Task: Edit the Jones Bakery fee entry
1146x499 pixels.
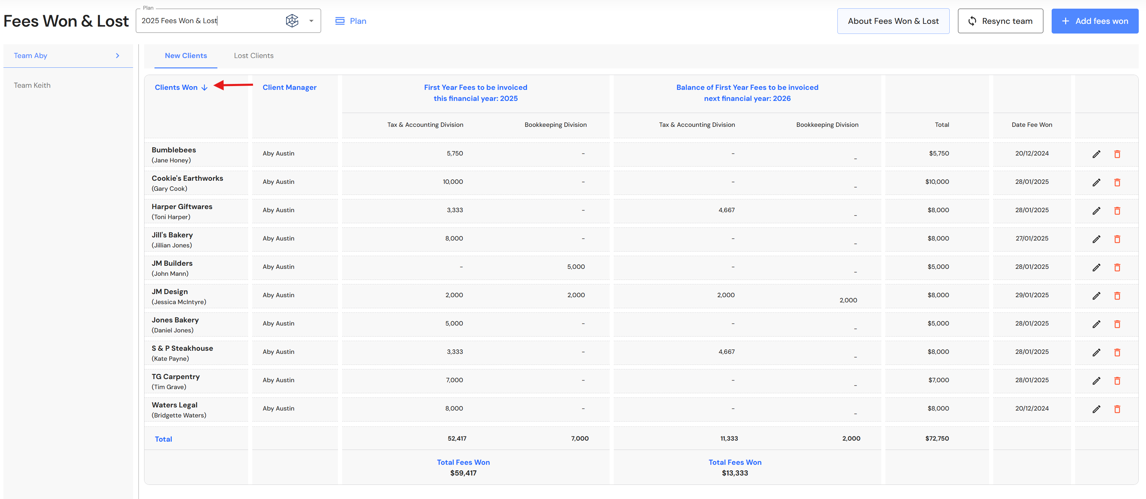Action: click(x=1096, y=324)
